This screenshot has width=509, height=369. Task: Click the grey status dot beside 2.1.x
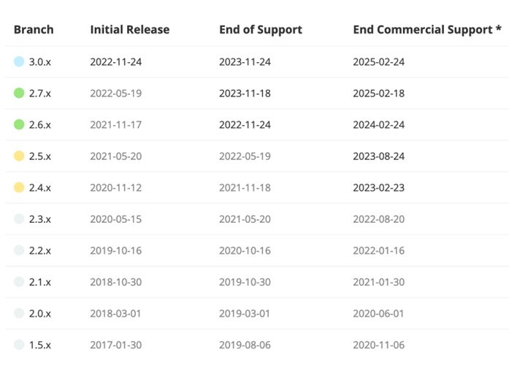pyautogui.click(x=19, y=281)
